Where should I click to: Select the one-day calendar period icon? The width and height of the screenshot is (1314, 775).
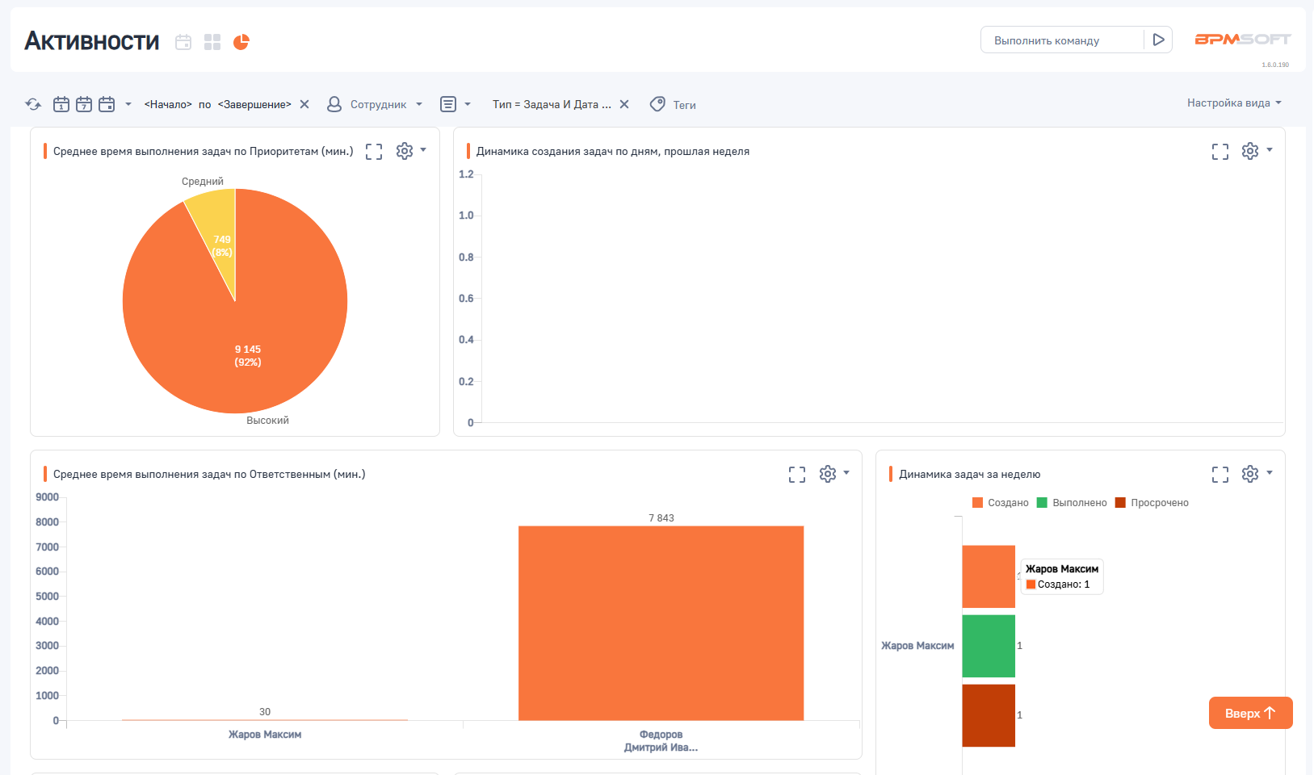[x=61, y=104]
